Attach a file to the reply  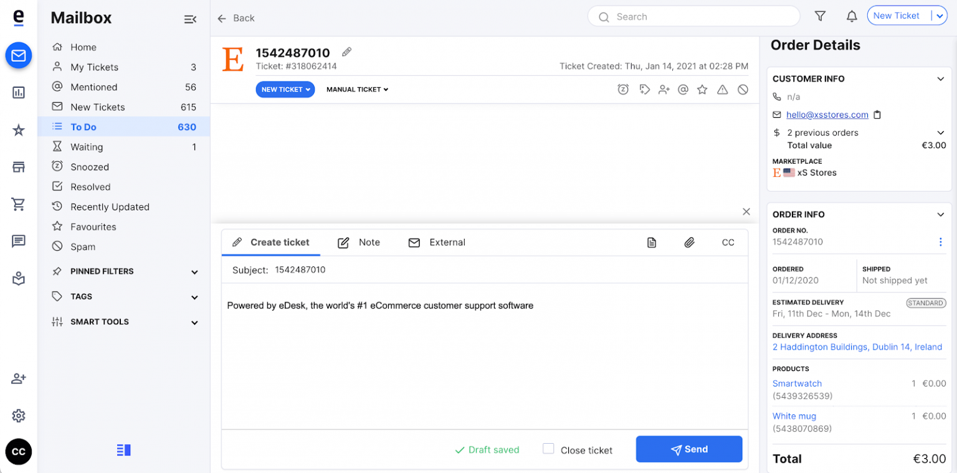(690, 242)
